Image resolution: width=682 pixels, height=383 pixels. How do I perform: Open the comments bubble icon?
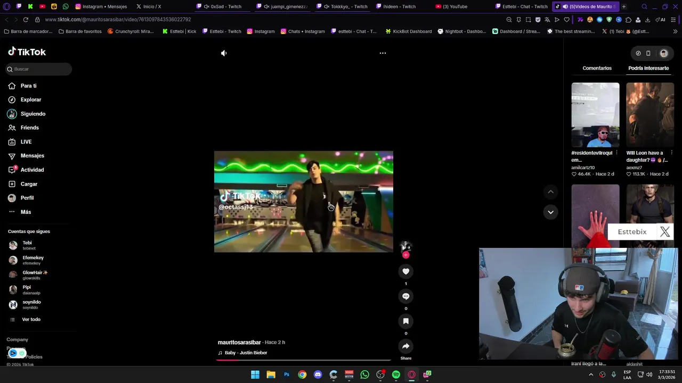tap(405, 296)
